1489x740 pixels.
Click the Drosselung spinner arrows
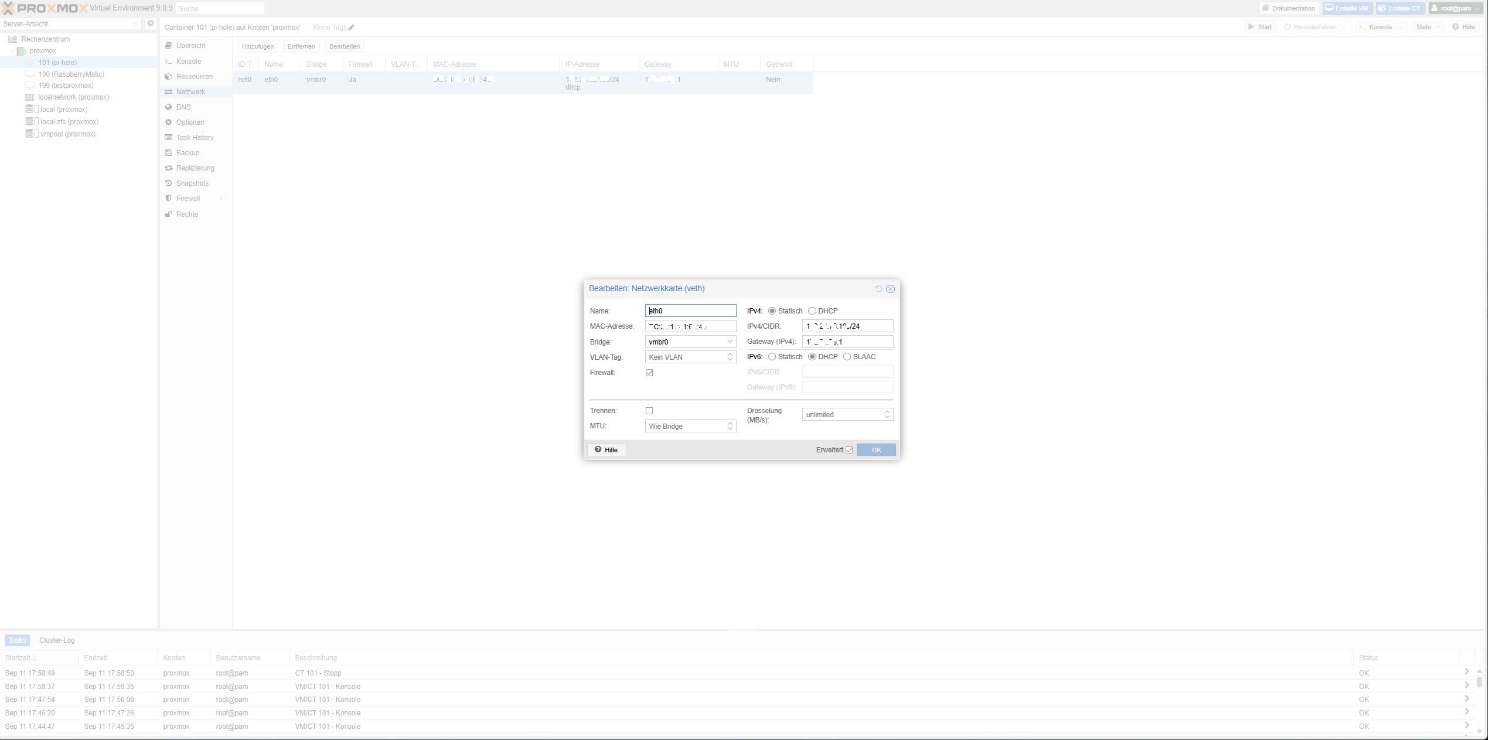tap(887, 415)
